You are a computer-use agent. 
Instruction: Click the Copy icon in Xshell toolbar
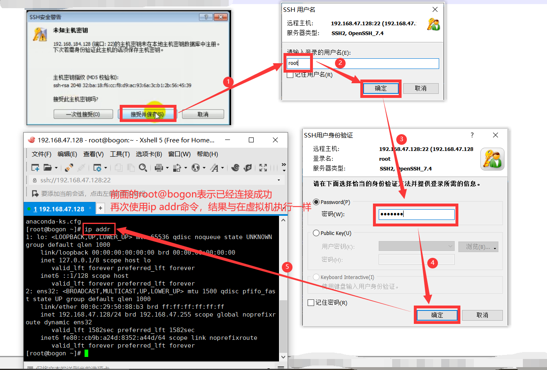click(x=118, y=168)
